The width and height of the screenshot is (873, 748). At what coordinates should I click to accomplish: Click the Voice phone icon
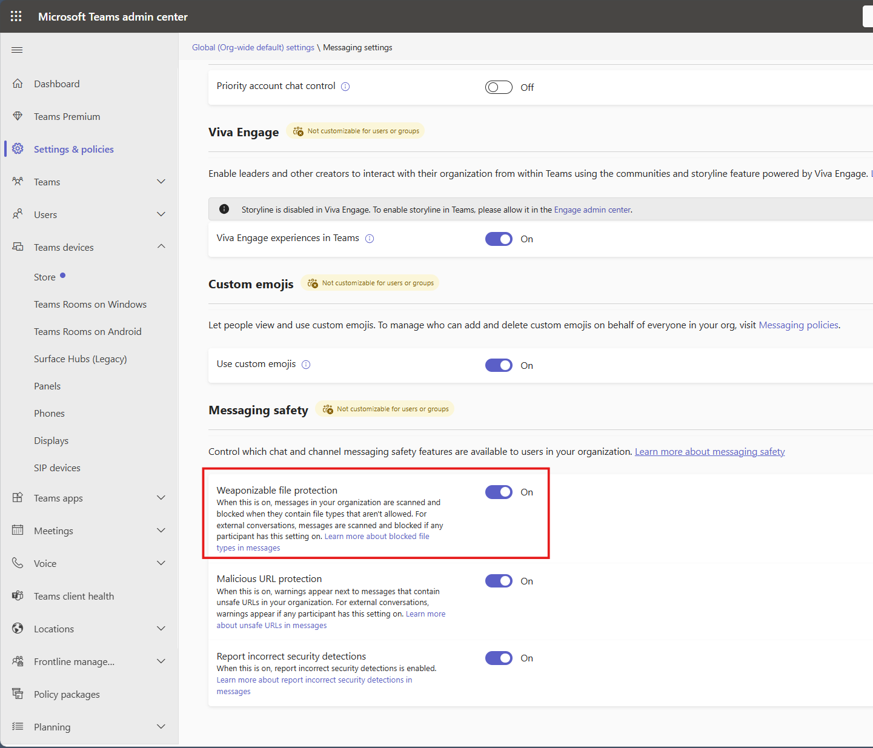tap(18, 563)
